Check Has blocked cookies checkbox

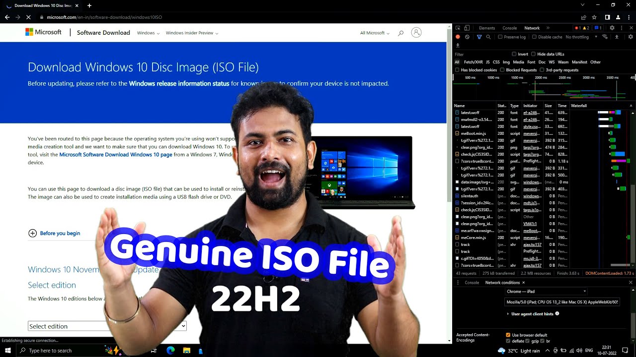point(458,70)
